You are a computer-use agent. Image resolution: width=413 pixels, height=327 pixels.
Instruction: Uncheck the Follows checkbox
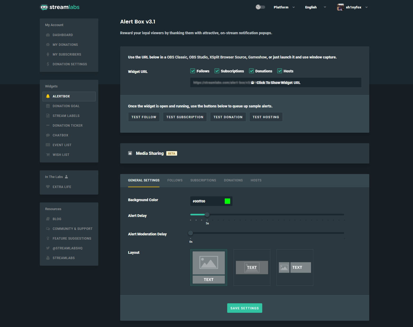pyautogui.click(x=193, y=71)
